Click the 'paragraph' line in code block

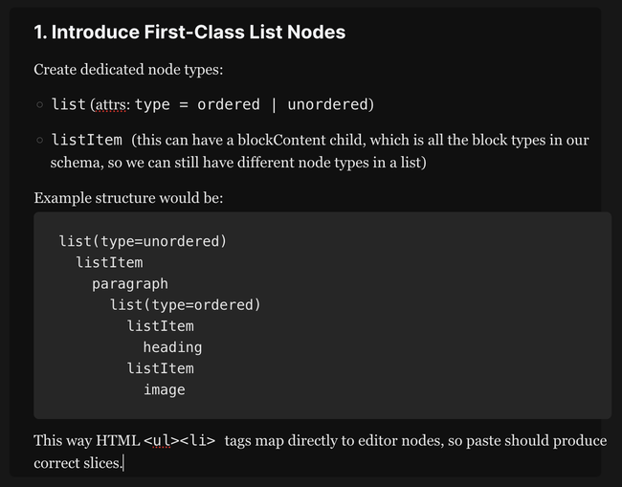[x=129, y=283]
